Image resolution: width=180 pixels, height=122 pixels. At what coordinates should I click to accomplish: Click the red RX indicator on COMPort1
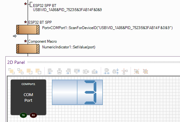[33, 115]
